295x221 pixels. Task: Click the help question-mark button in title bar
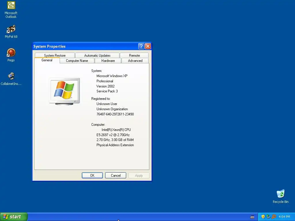coord(141,46)
